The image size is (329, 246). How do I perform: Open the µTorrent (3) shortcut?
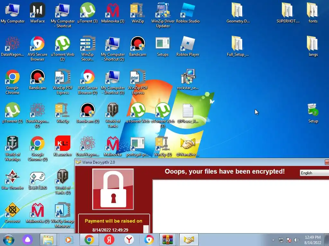tap(87, 13)
